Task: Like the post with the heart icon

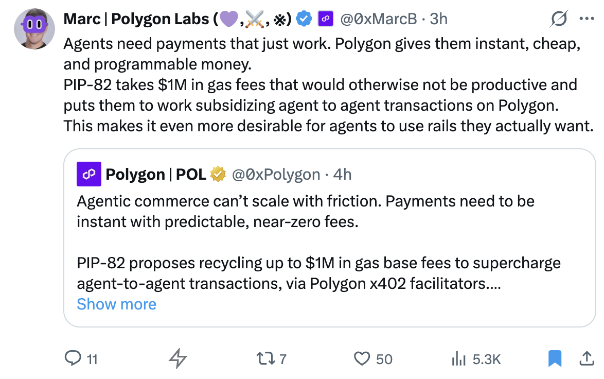Action: pyautogui.click(x=363, y=358)
